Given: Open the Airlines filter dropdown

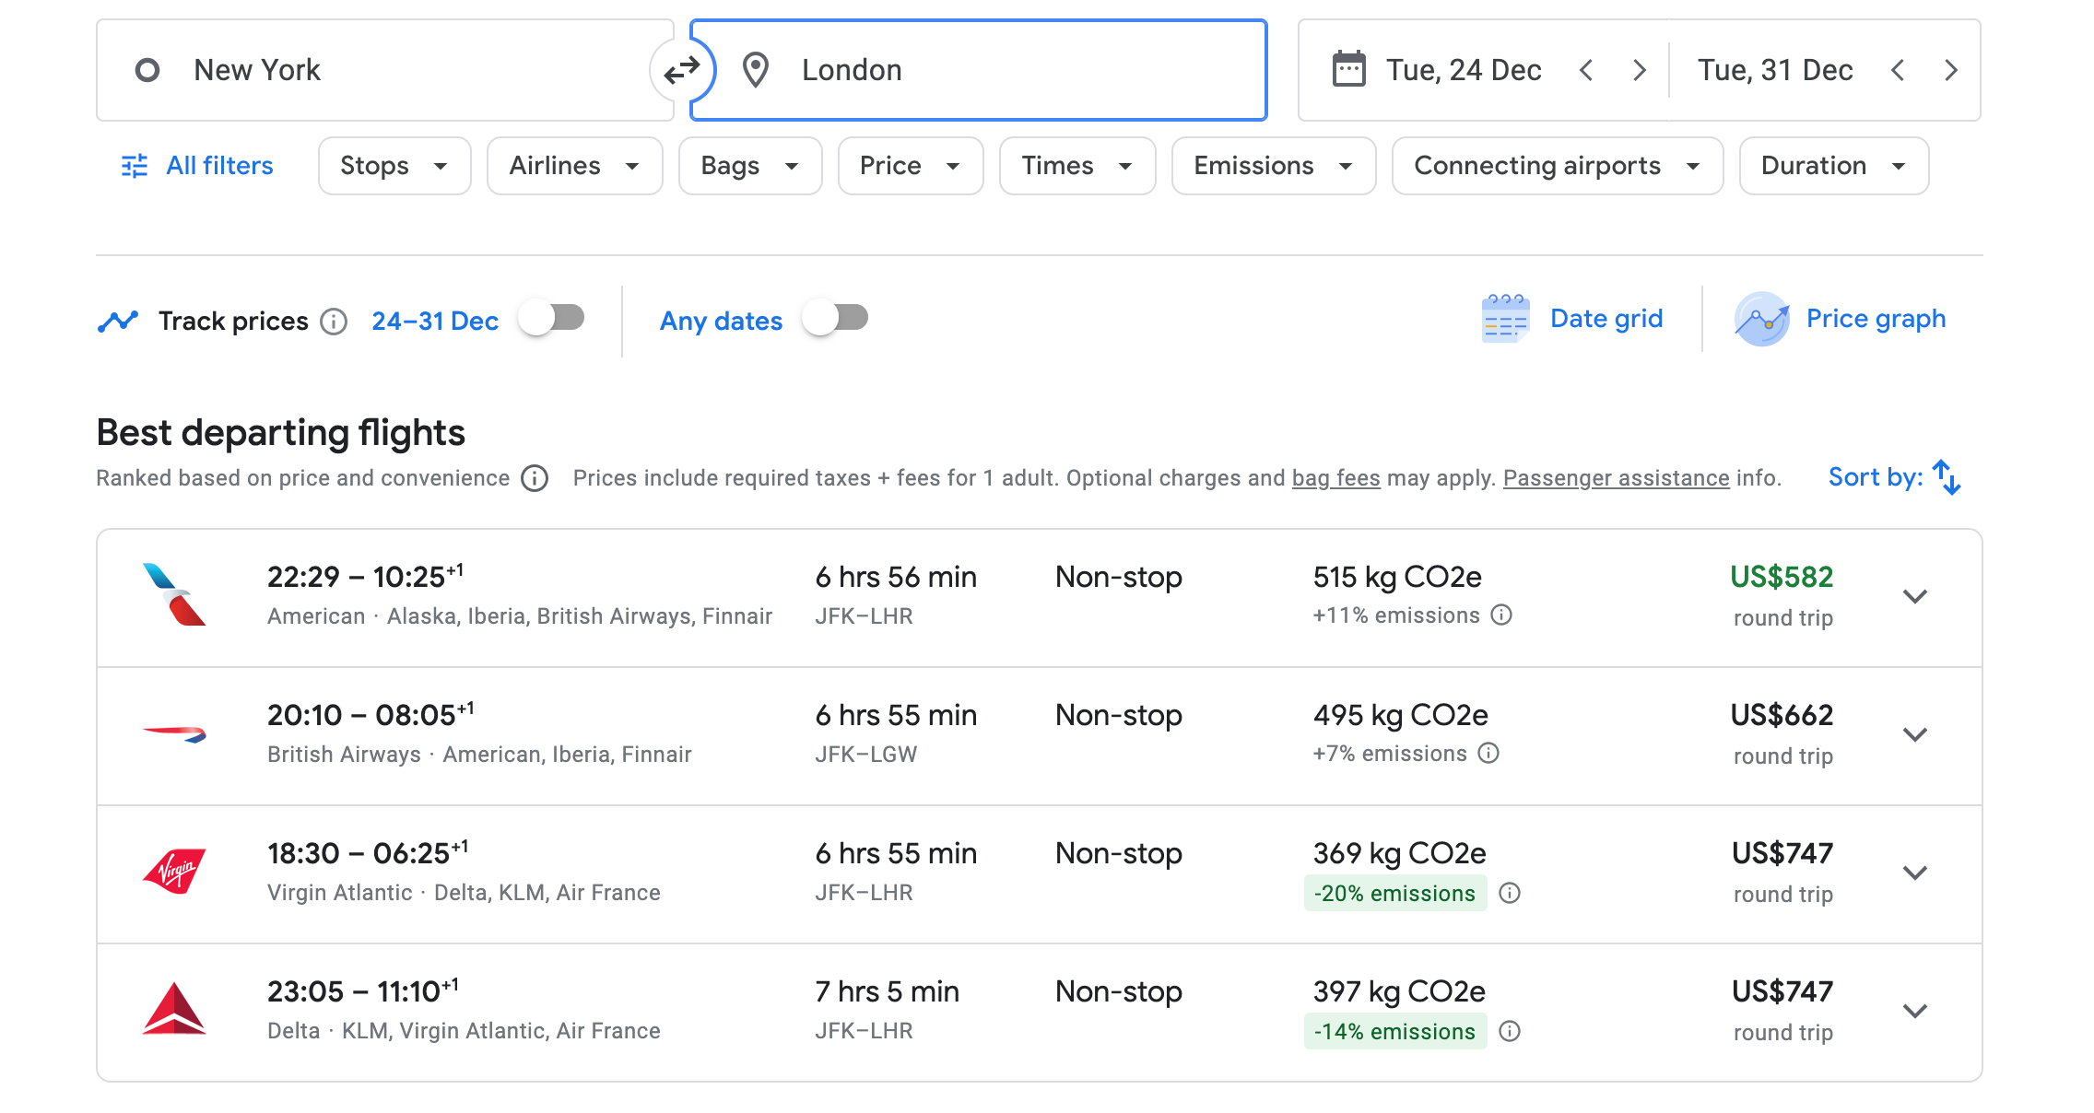Looking at the screenshot, I should click(575, 166).
